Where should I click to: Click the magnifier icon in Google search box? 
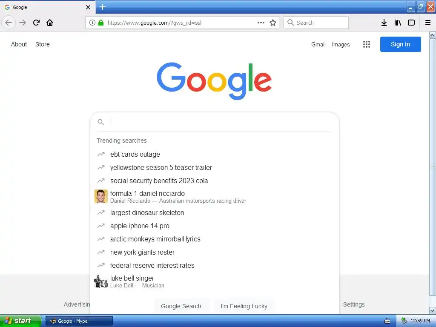tap(100, 122)
